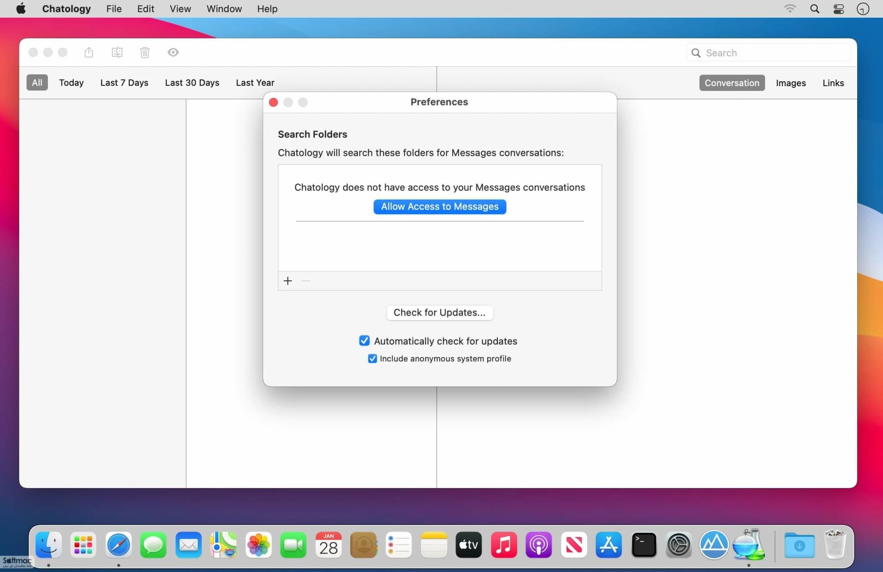
Task: Open the Edit menu
Action: [x=145, y=9]
